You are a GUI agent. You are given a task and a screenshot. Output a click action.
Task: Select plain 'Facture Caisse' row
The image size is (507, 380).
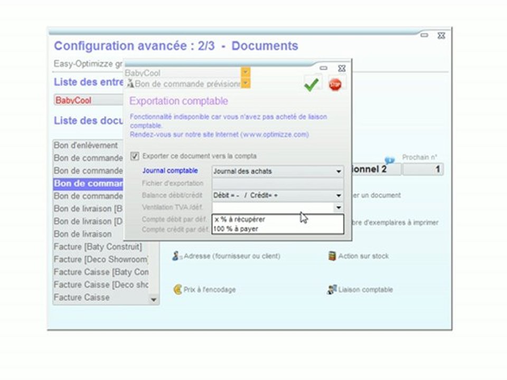[x=100, y=297]
